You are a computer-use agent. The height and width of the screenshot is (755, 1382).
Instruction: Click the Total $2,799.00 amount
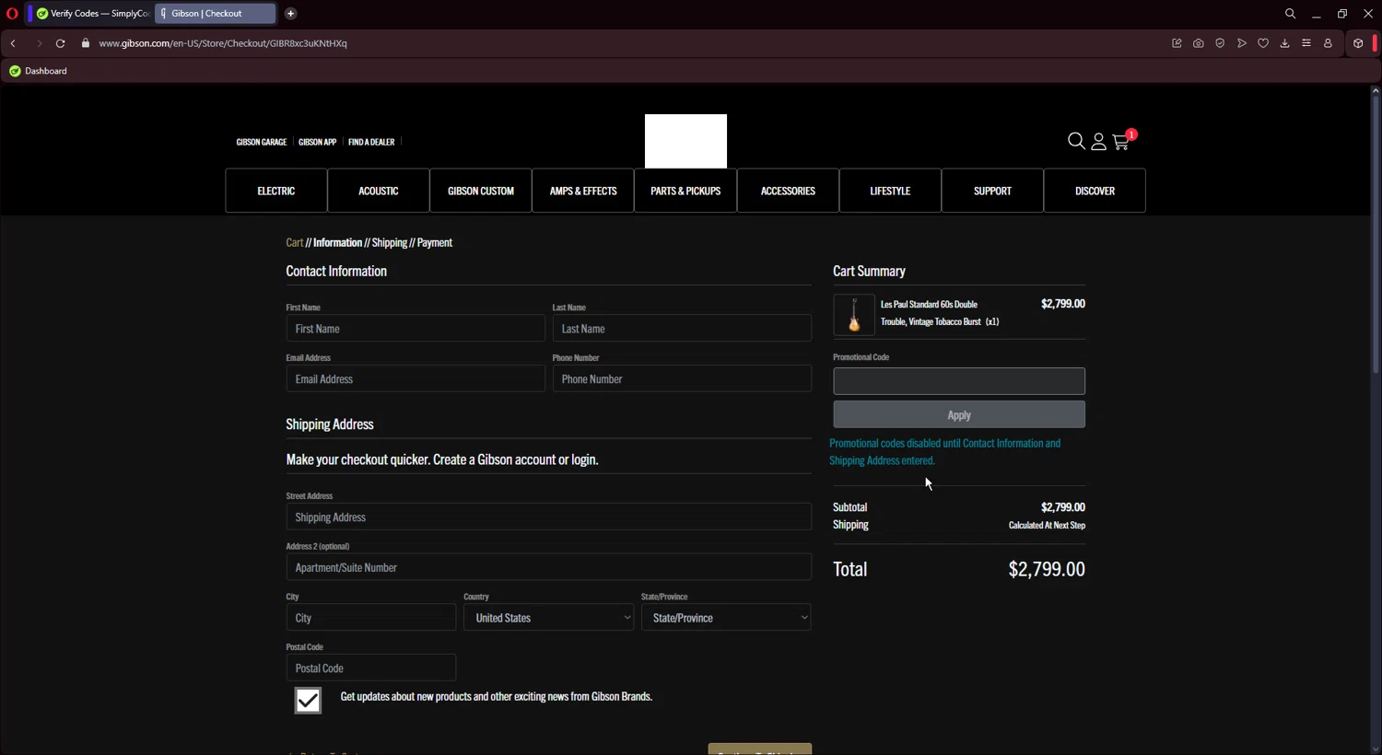coord(1047,569)
